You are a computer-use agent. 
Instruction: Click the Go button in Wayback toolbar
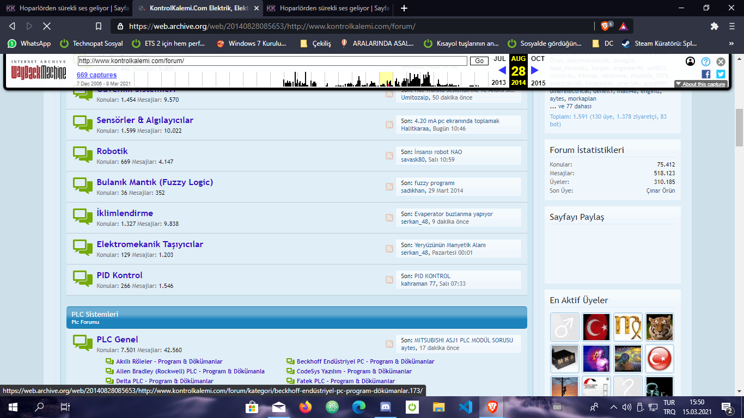[479, 61]
